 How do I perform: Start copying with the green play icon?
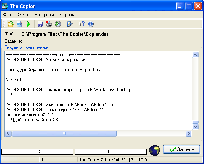click(28, 24)
